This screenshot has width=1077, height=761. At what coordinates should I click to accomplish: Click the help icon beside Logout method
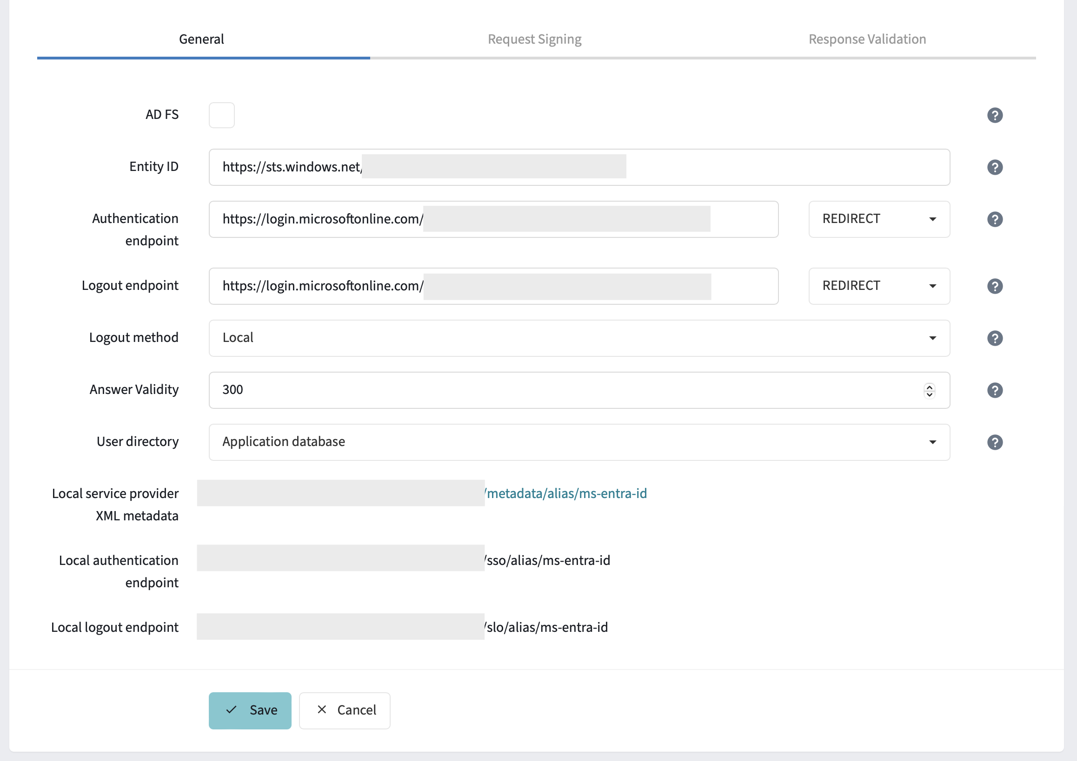995,338
